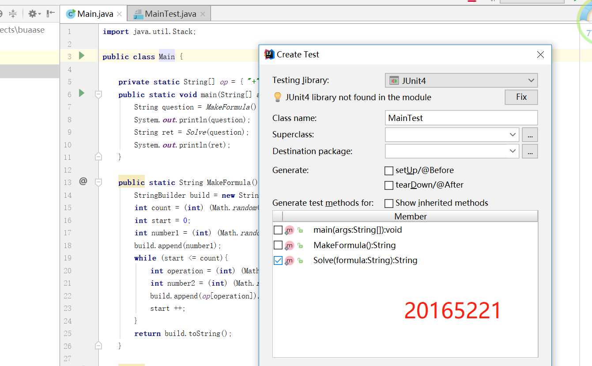This screenshot has width=592, height=366.
Task: Click the 'JUnit4 library not found in the module' message
Action: (358, 97)
